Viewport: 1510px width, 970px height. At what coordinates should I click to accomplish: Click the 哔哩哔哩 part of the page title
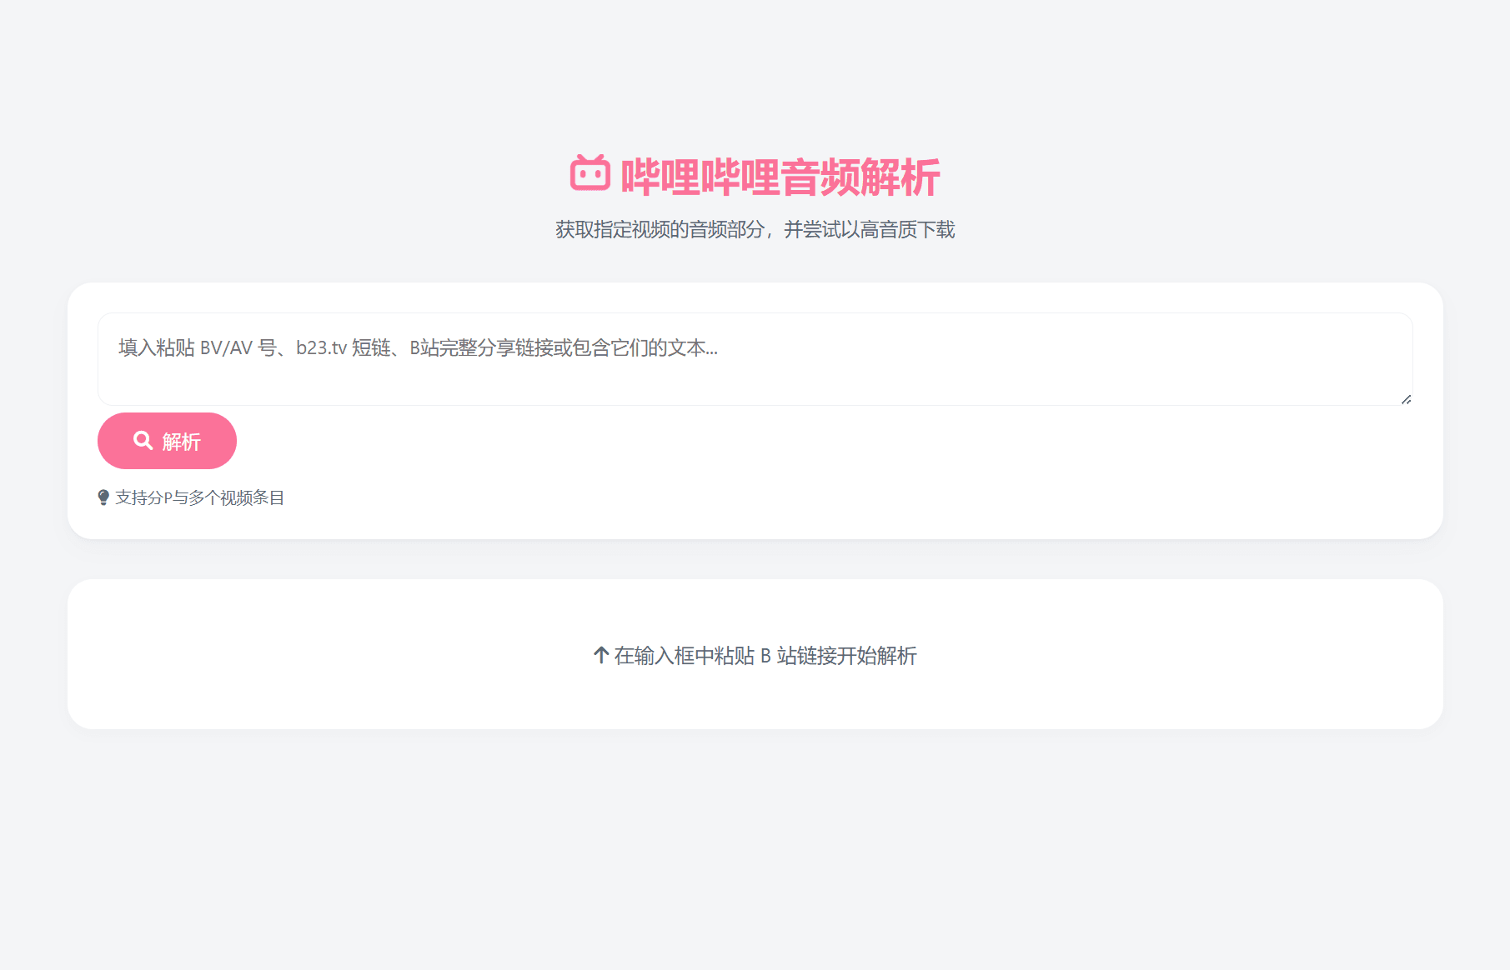pos(700,177)
